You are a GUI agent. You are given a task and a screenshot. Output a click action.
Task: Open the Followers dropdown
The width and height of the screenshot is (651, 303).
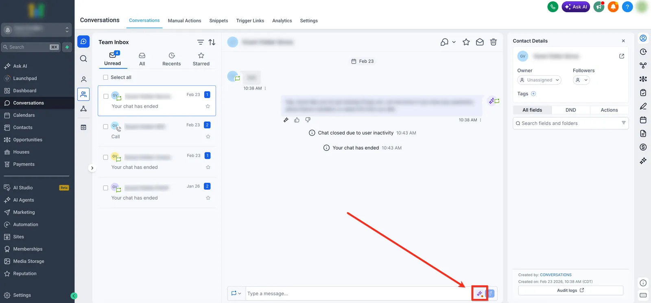(x=581, y=80)
